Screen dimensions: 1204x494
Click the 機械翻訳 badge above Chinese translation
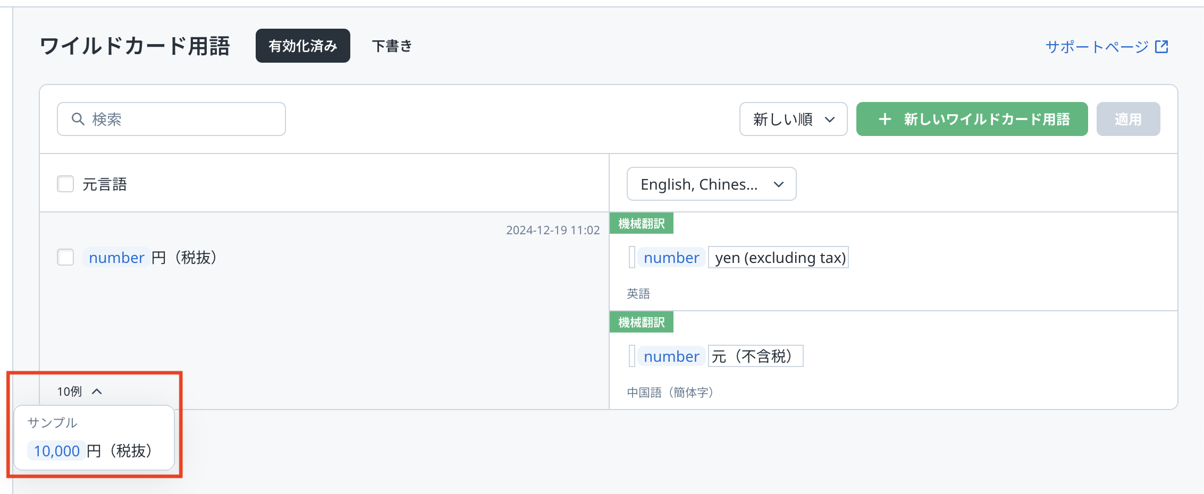(x=641, y=322)
